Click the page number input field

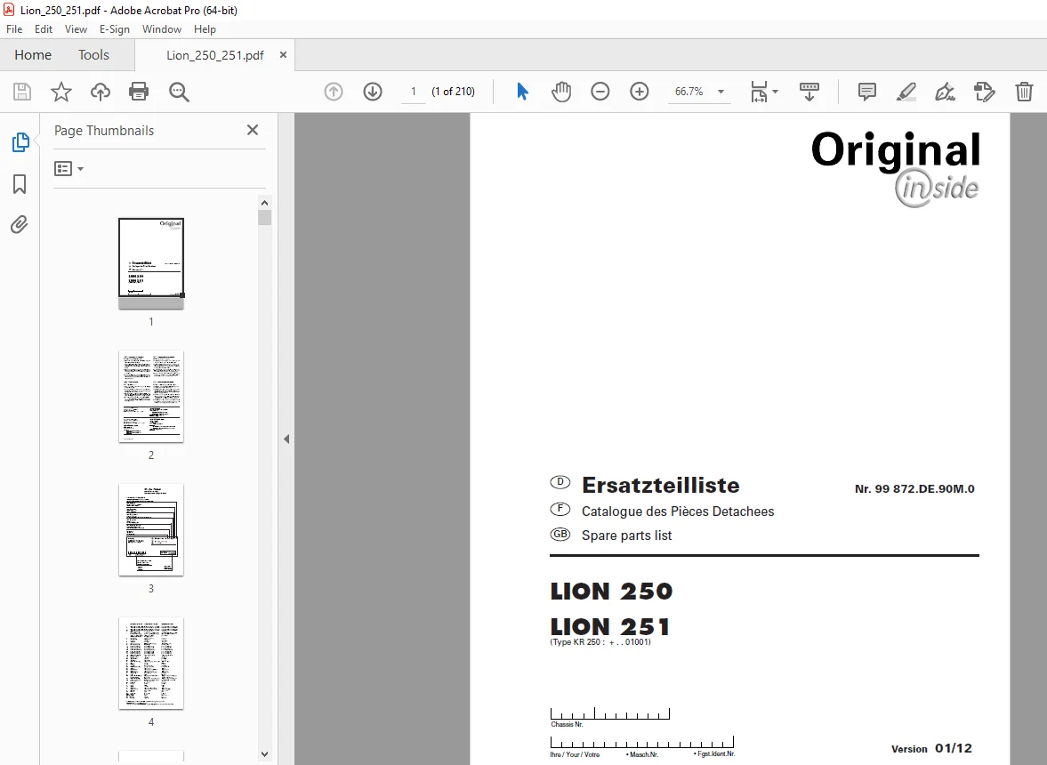[414, 92]
